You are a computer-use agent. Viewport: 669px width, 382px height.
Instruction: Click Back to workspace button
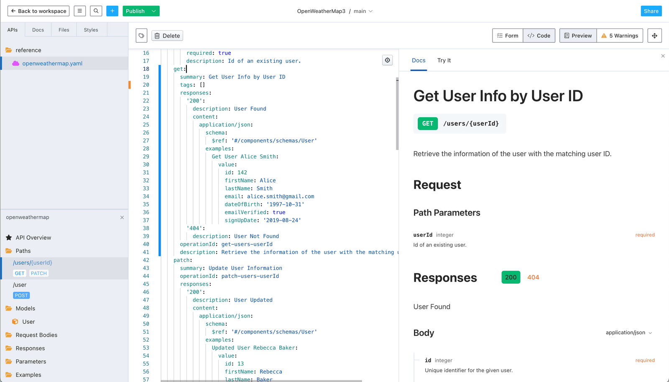(x=38, y=11)
